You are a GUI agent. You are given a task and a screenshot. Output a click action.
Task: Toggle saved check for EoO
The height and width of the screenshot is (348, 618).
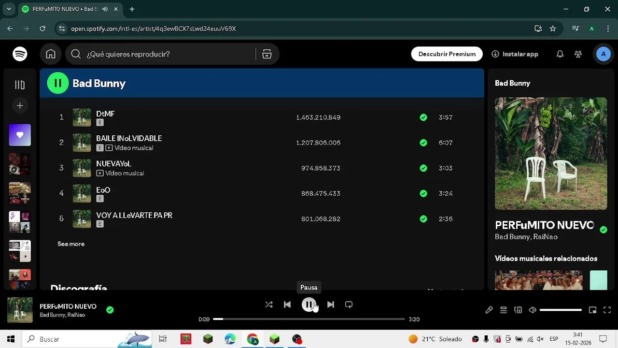tap(423, 193)
